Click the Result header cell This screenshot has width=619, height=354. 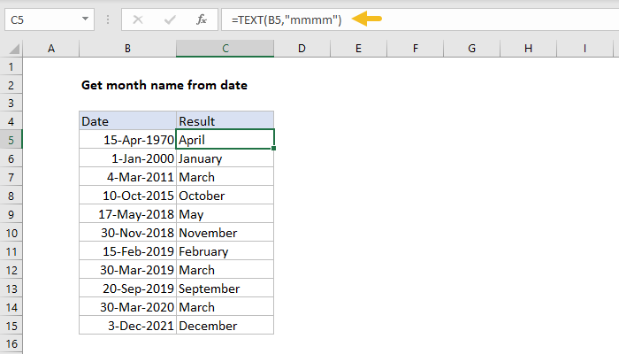(x=225, y=120)
